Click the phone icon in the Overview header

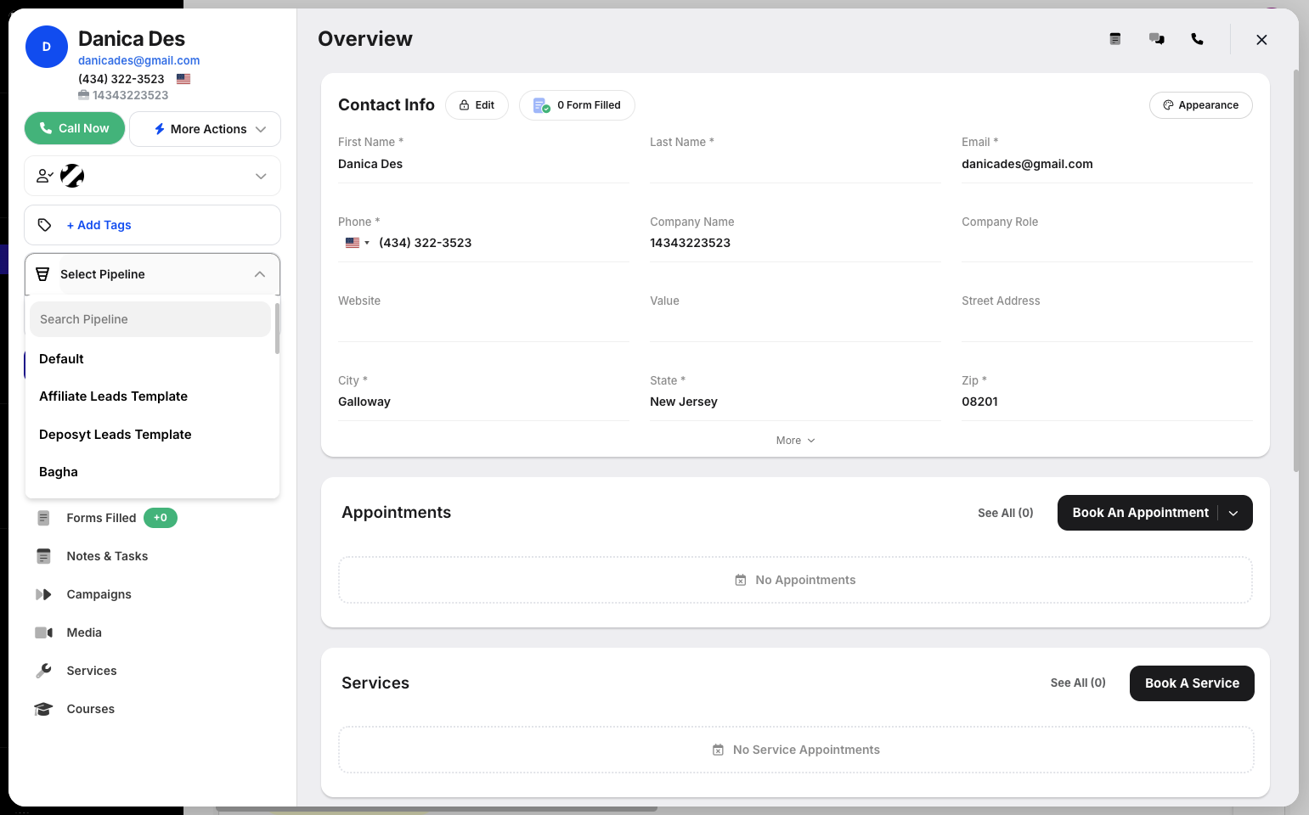click(1197, 39)
